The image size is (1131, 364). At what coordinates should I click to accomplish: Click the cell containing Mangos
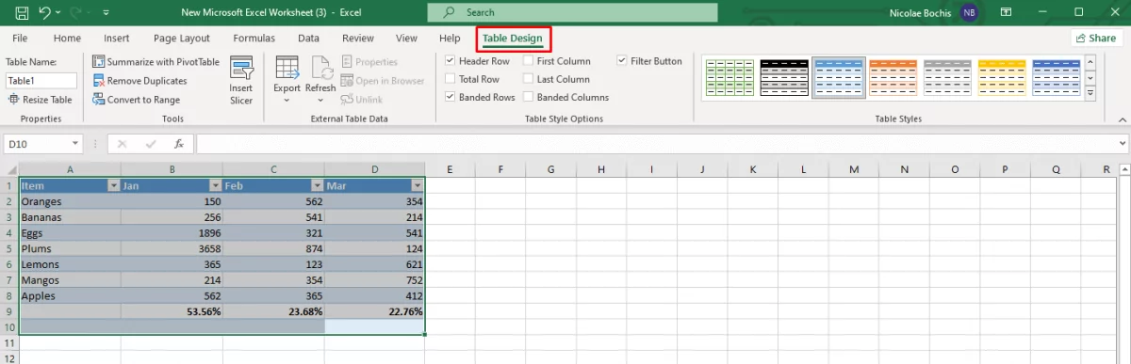pos(70,280)
